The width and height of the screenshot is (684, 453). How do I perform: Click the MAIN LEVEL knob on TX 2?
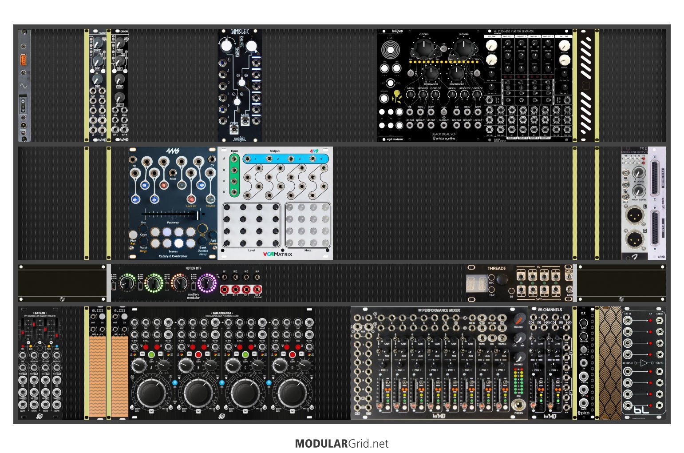coord(639,191)
